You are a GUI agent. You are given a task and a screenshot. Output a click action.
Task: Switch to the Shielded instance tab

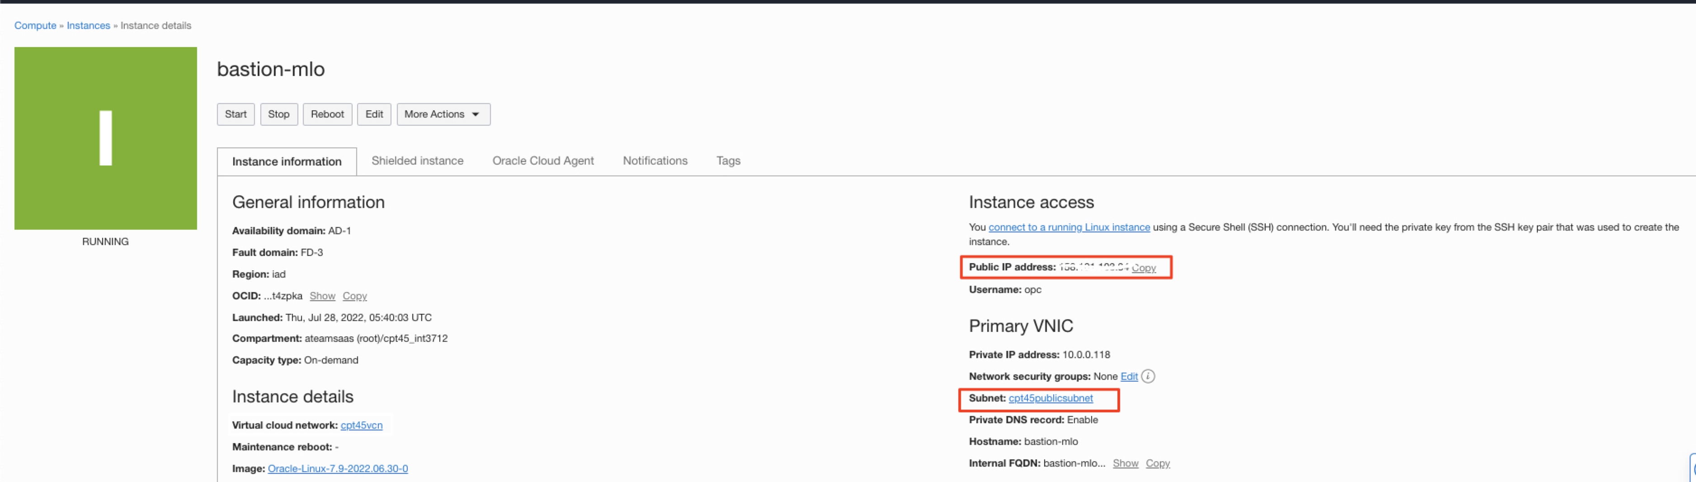coord(417,161)
